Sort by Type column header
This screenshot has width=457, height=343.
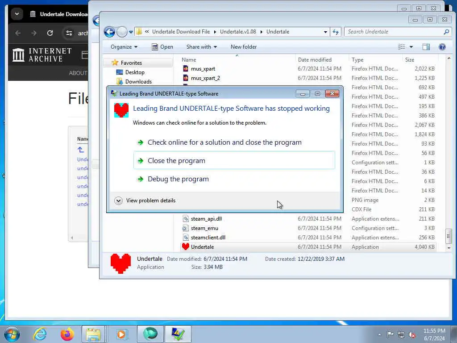(x=357, y=60)
